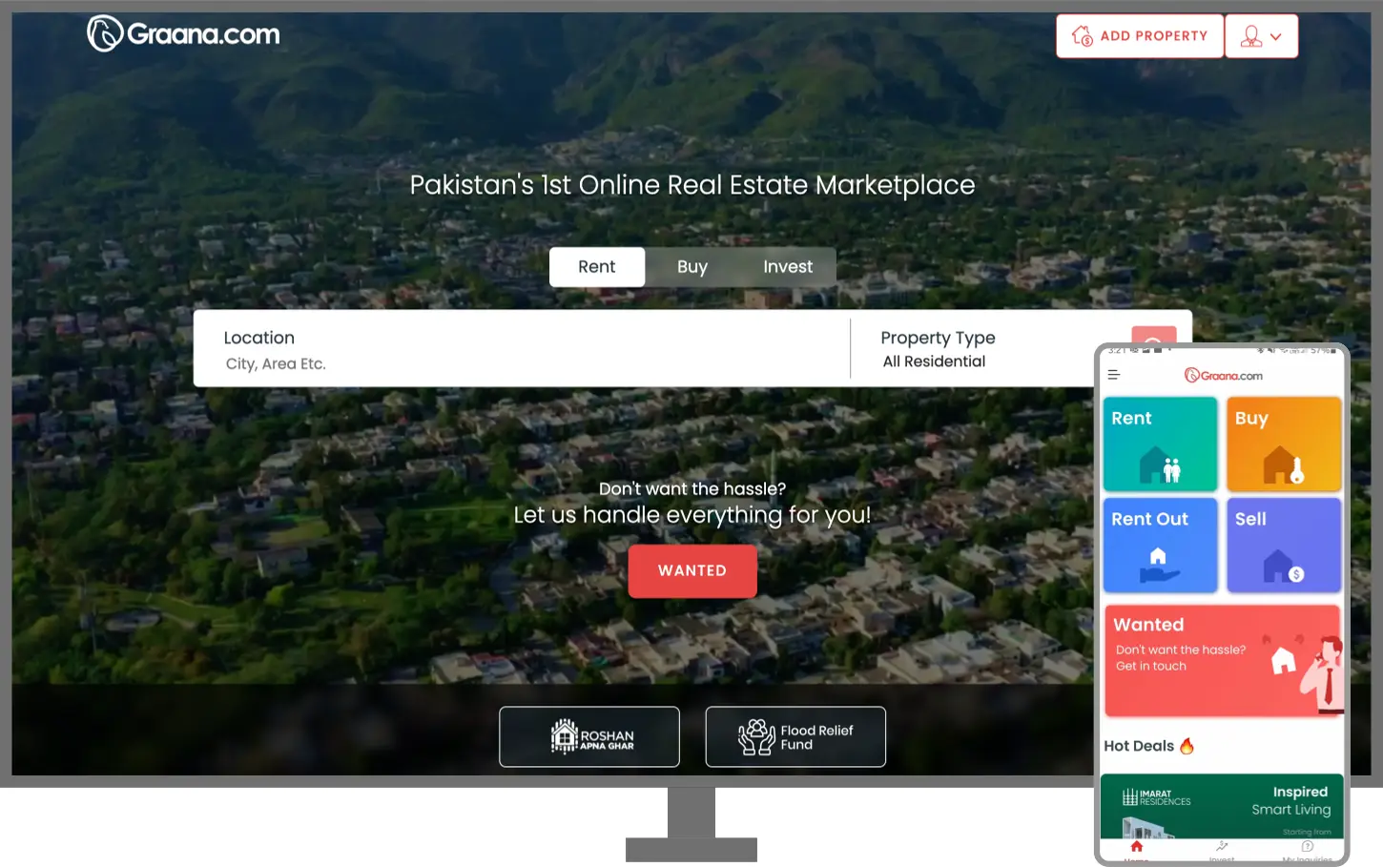Click the red WANTED button on the desktop
1383x867 pixels.
click(692, 570)
